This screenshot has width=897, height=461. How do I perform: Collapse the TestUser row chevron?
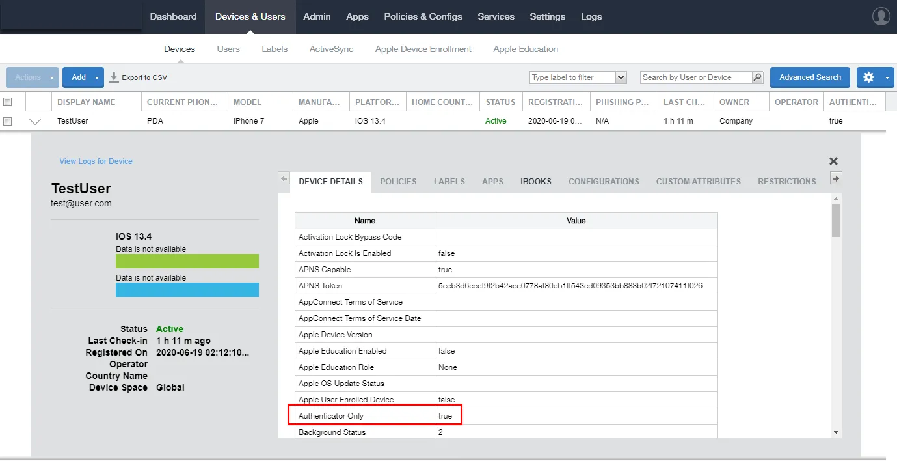point(35,121)
